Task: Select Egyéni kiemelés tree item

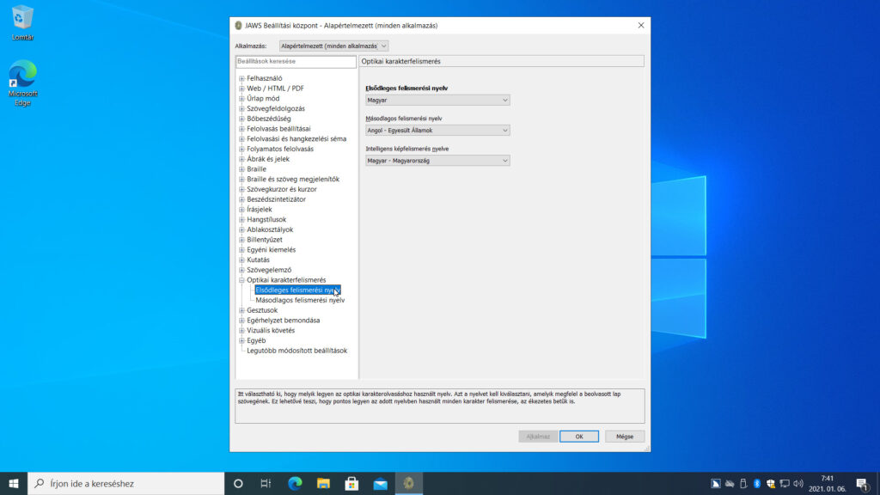Action: click(x=271, y=250)
